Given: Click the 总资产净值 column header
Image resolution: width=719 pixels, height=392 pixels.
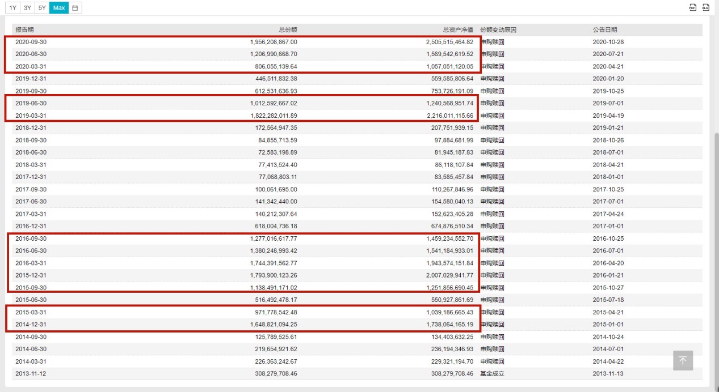Looking at the screenshot, I should pos(457,29).
